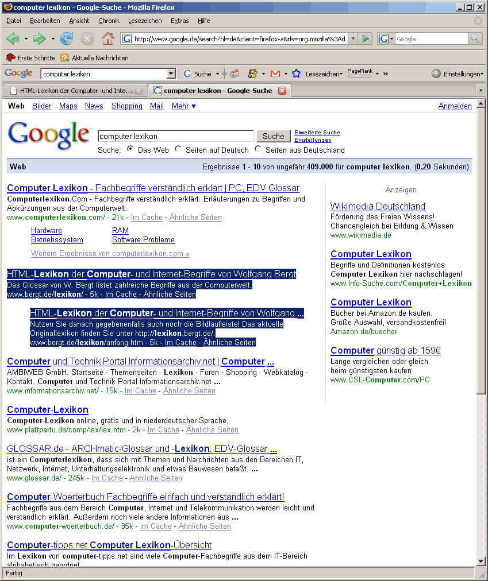Click the back navigation arrow
The width and height of the screenshot is (488, 581).
12,38
